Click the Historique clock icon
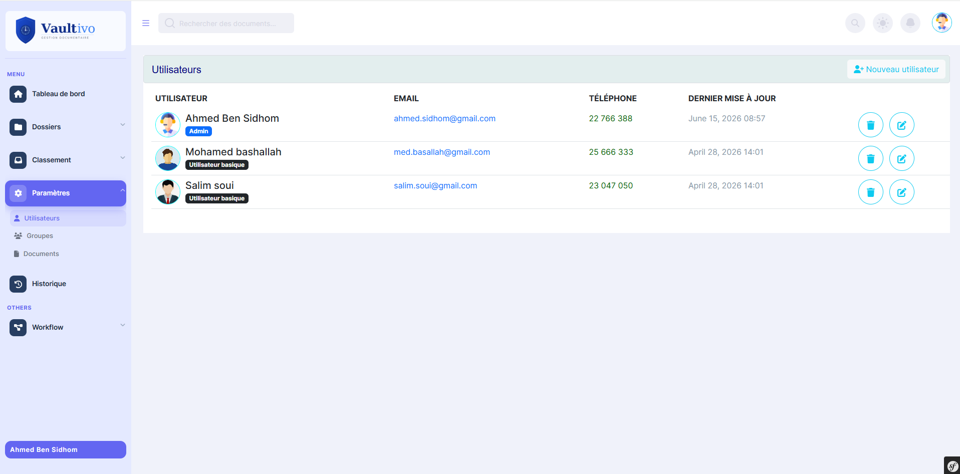The image size is (960, 474). coord(18,284)
